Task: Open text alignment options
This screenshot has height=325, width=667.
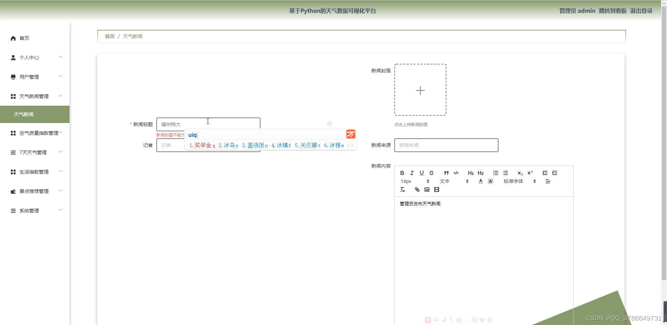Action: 548,181
